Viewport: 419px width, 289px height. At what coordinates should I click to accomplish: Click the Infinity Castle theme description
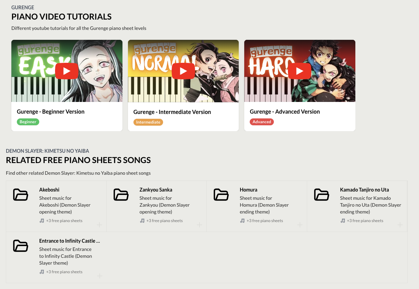click(x=66, y=256)
